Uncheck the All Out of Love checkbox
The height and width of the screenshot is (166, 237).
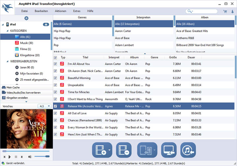55,113
